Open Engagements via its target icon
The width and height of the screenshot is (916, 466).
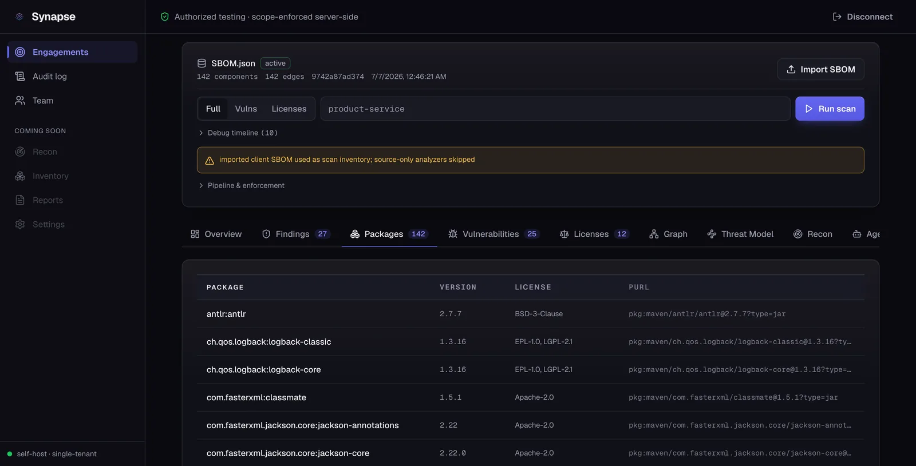20,52
